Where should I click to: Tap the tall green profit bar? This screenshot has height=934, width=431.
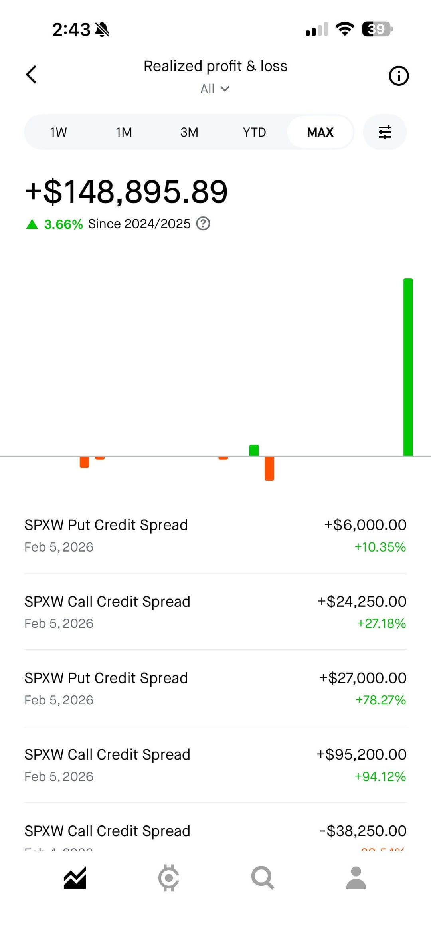point(408,367)
